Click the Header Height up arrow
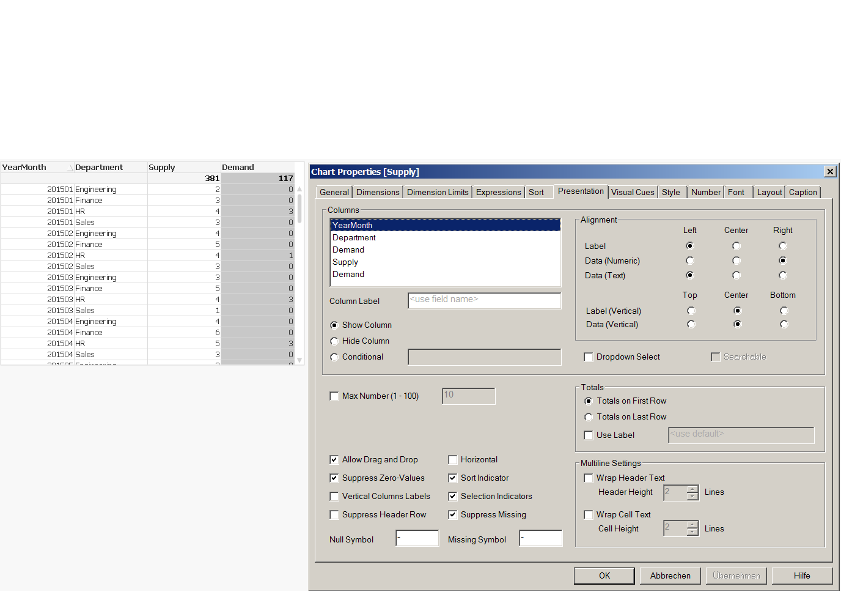The image size is (841, 592). 692,489
